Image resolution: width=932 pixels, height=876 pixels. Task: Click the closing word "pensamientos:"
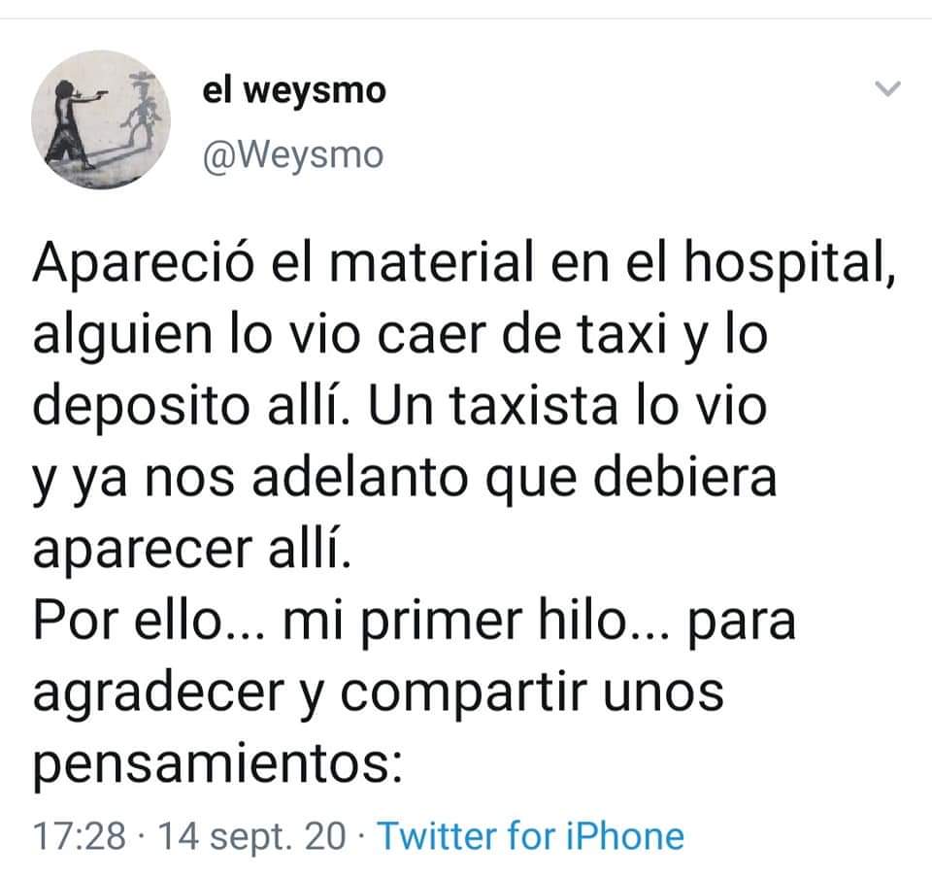[x=217, y=764]
